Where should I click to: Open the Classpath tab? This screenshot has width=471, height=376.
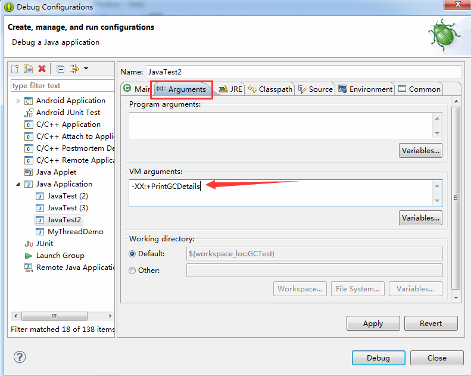click(270, 89)
